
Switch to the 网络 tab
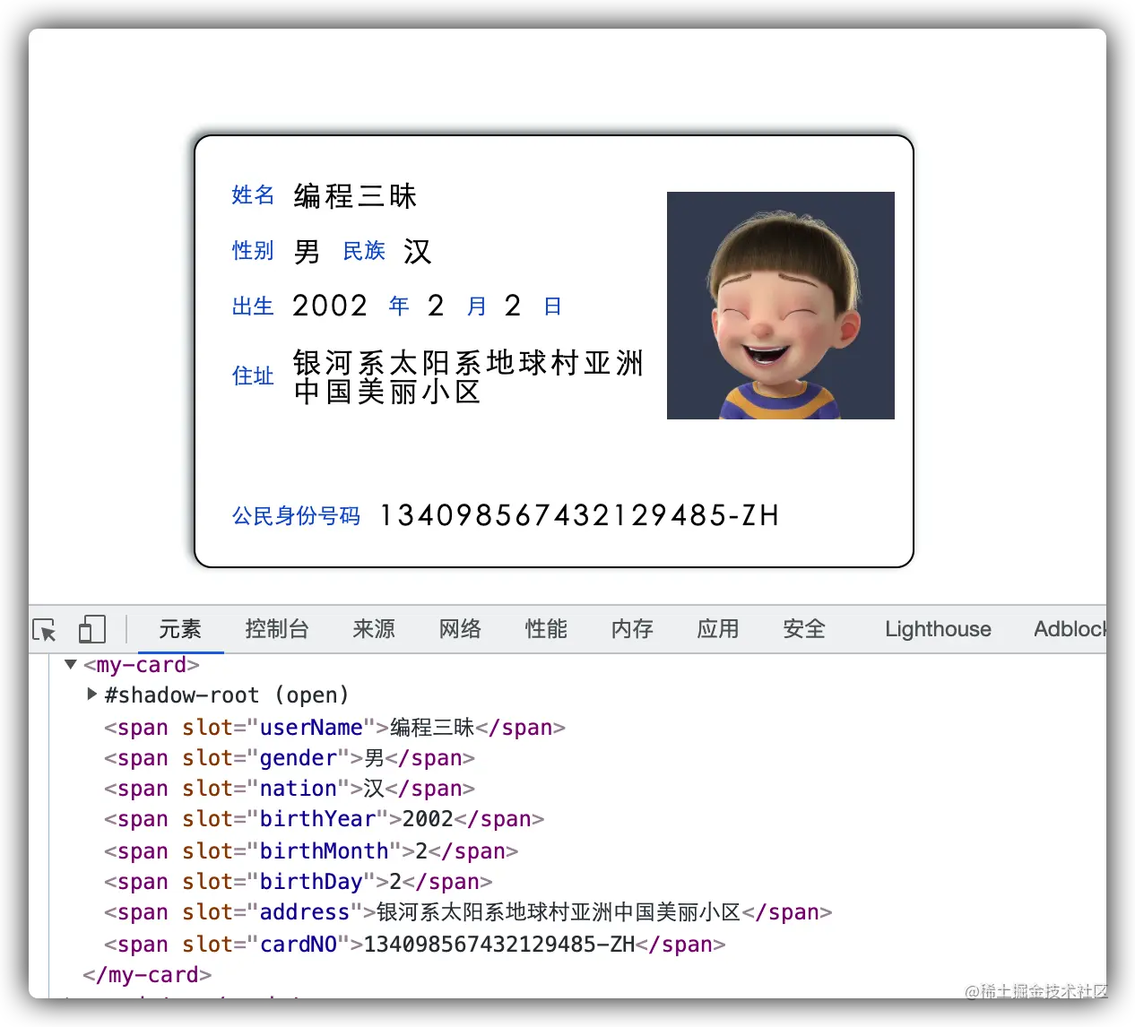pyautogui.click(x=460, y=629)
